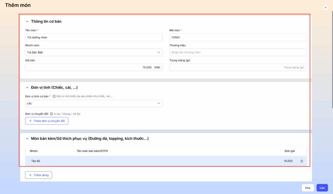Click info icon beside Đơn vị chuyển đổi

click(51, 114)
